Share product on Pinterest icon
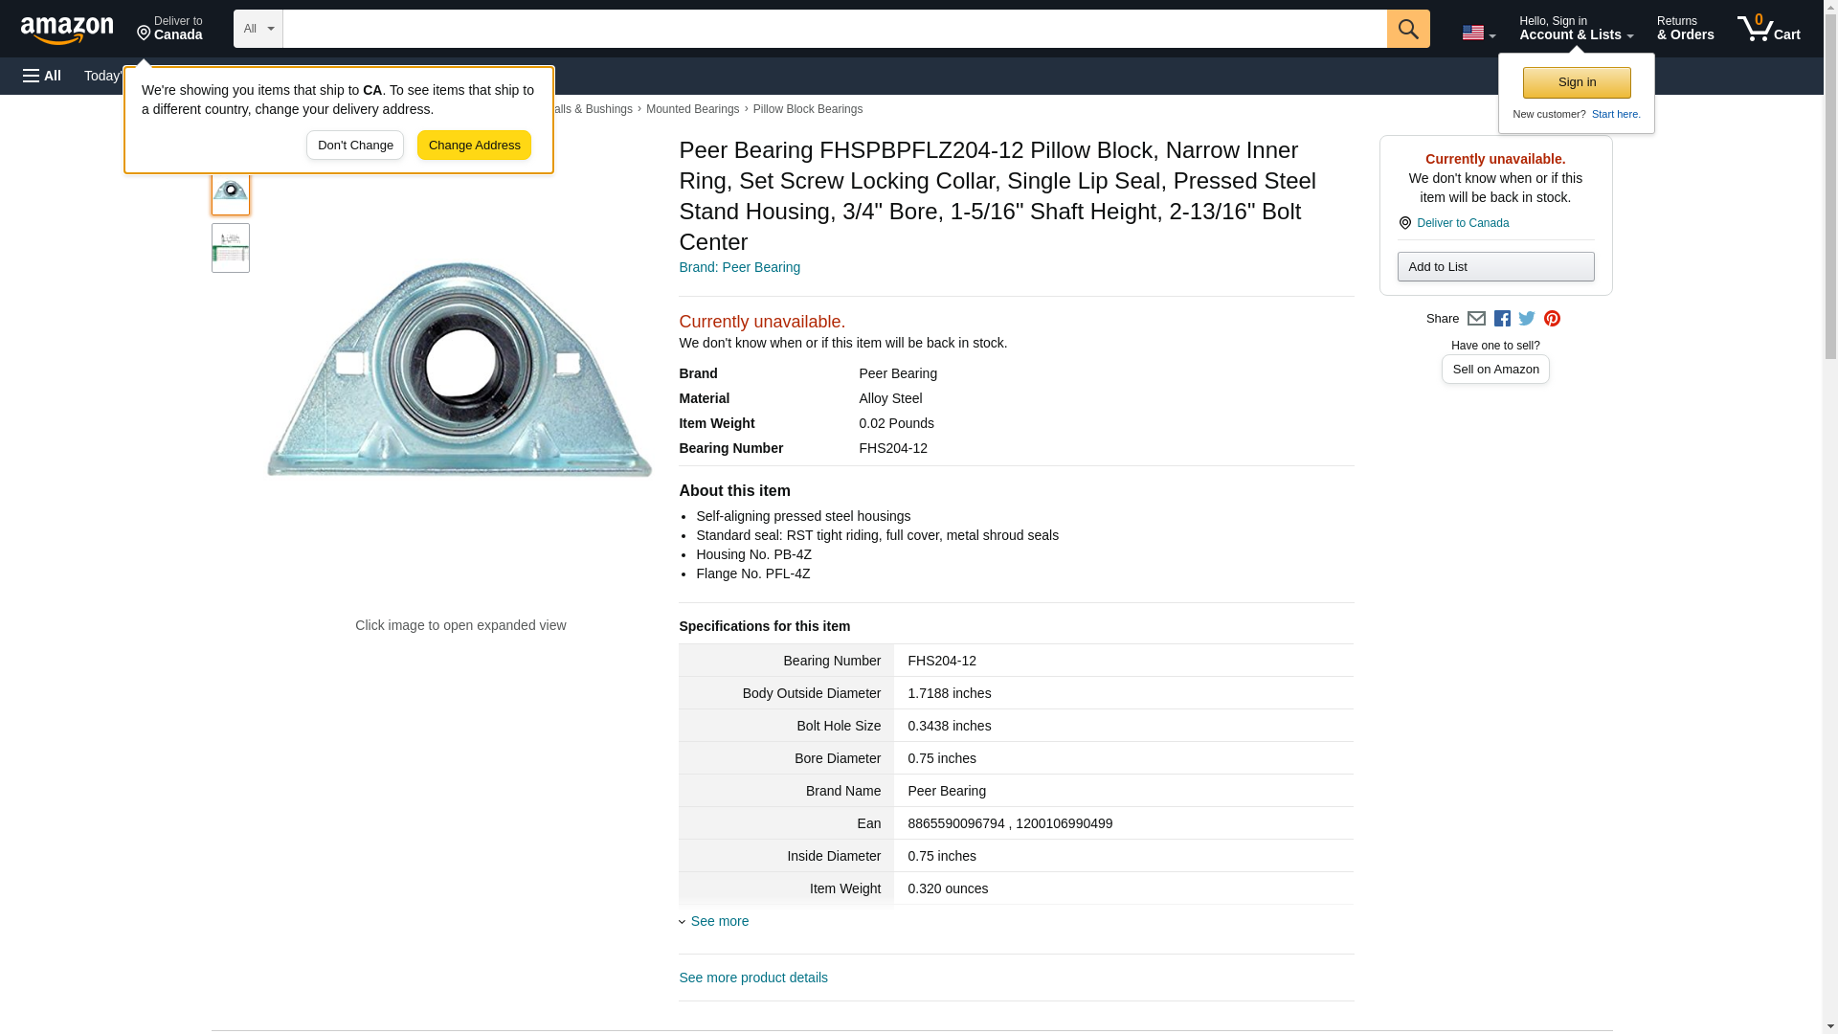Screen dimensions: 1838x1034 click(1552, 319)
